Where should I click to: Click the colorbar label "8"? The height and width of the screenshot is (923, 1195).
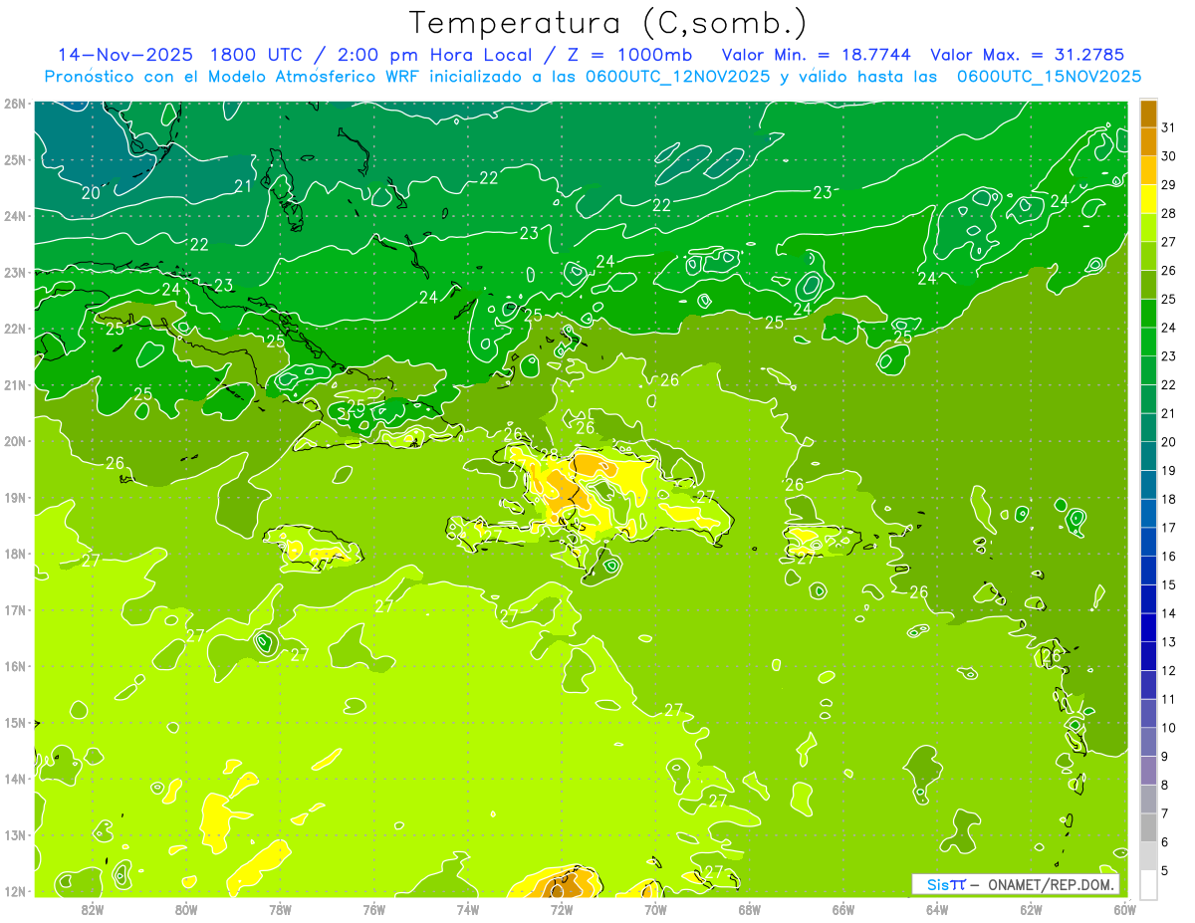point(1164,785)
